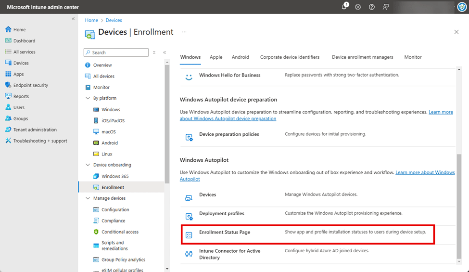Click the help question mark icon

(372, 7)
